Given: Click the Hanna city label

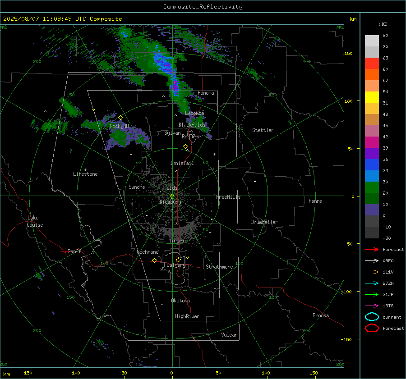Looking at the screenshot, I should coord(315,201).
